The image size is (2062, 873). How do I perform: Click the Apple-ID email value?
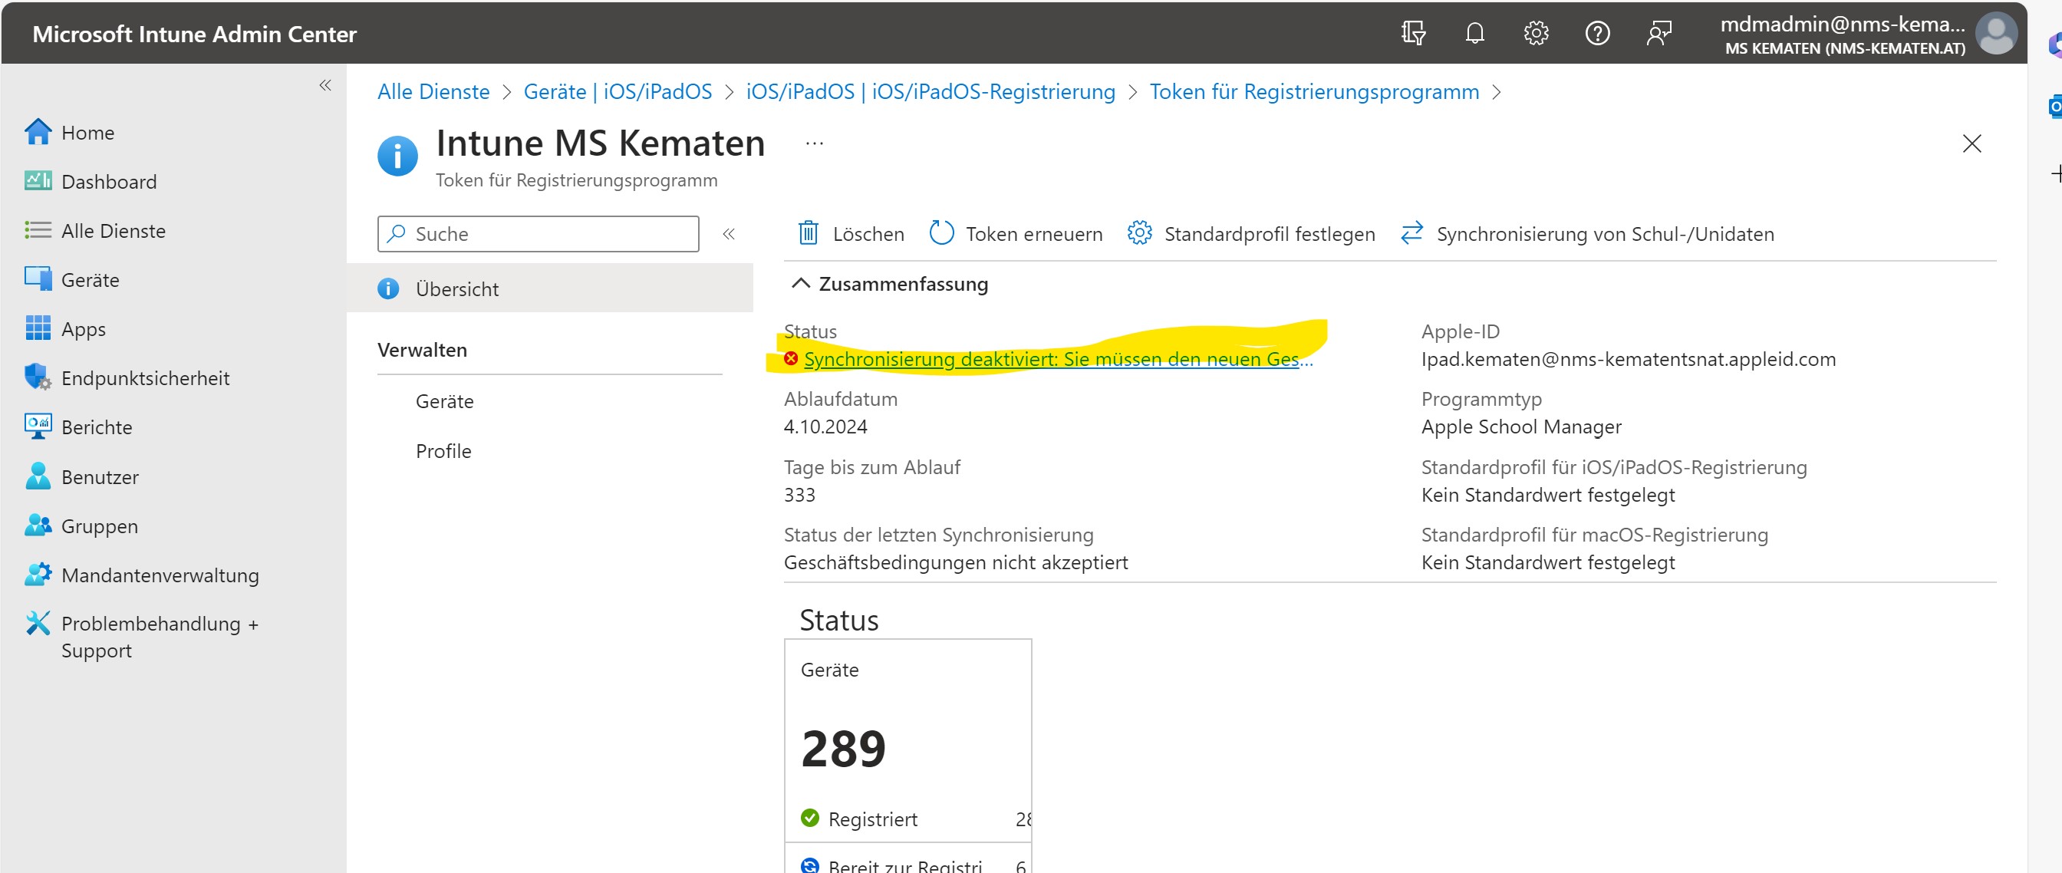point(1628,359)
